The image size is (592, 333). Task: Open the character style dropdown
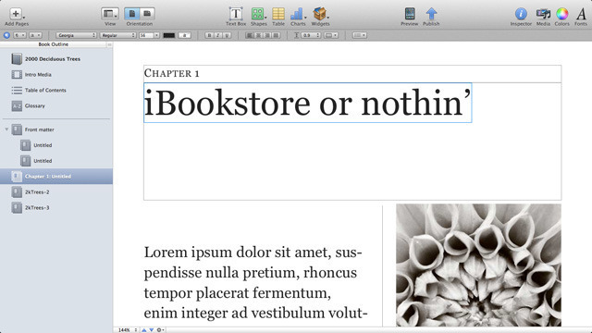click(x=35, y=35)
